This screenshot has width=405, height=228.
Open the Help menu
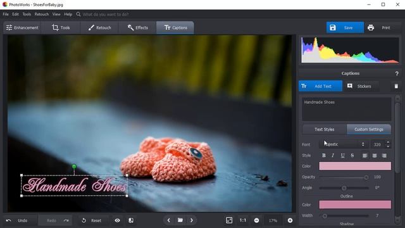pyautogui.click(x=68, y=14)
